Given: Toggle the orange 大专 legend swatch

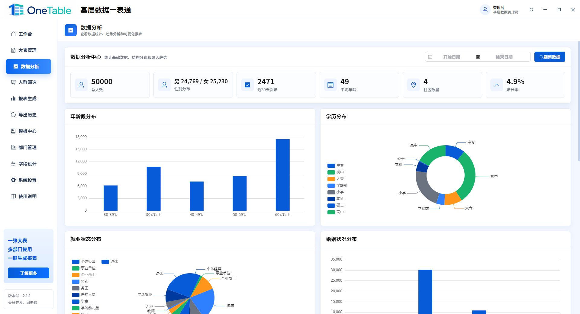Looking at the screenshot, I should coord(331,179).
